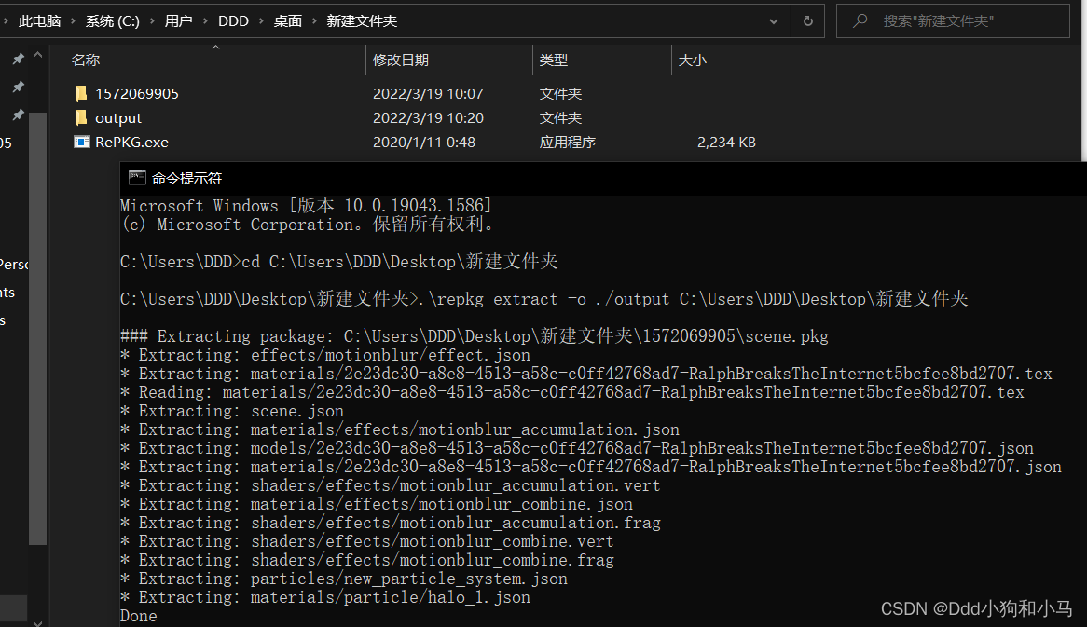Go to DDD in breadcrumb
1087x627 pixels.
(233, 21)
